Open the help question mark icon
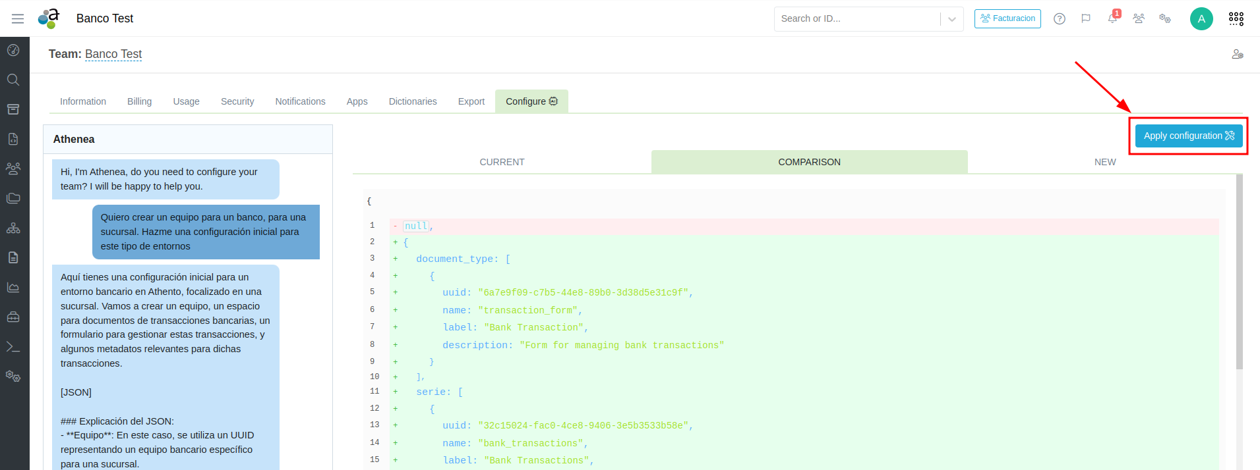This screenshot has height=470, width=1260. coord(1060,18)
